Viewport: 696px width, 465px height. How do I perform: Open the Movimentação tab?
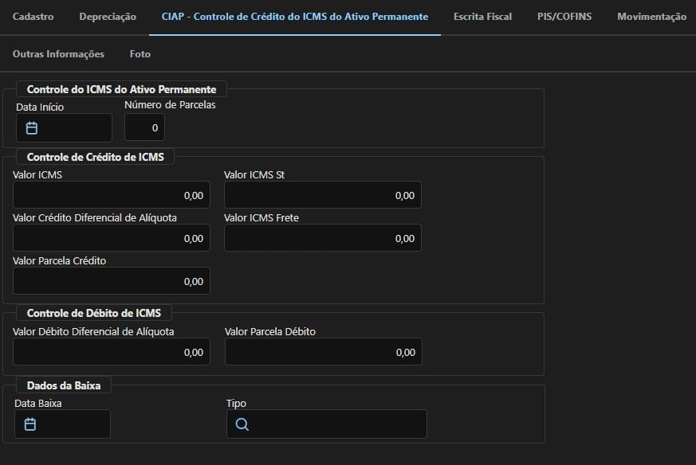(x=651, y=17)
